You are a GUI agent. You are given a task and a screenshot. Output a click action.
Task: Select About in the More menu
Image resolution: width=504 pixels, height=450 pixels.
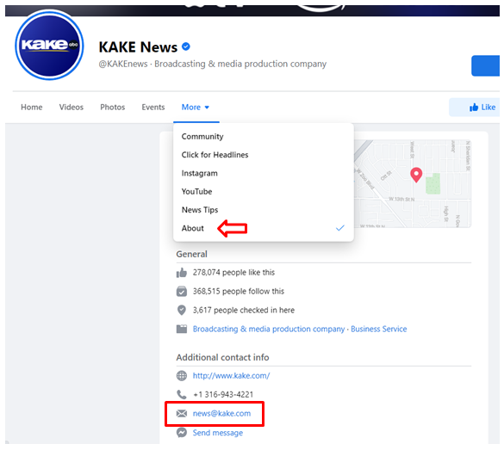point(192,228)
